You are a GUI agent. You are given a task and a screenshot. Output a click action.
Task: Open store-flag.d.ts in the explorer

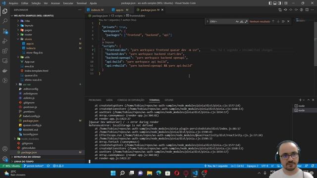[34, 53]
